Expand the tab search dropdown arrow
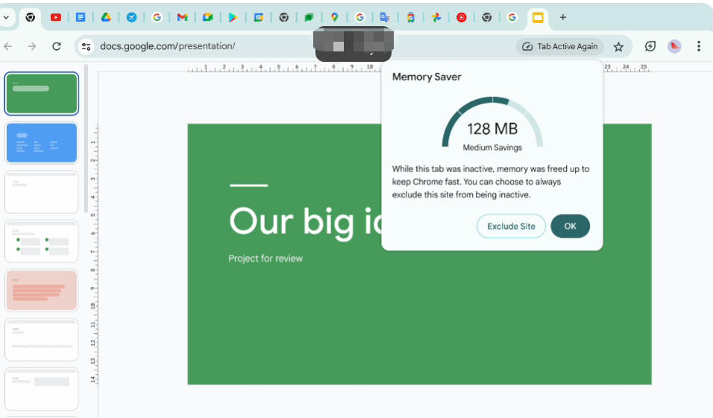This screenshot has height=418, width=713. coord(7,17)
